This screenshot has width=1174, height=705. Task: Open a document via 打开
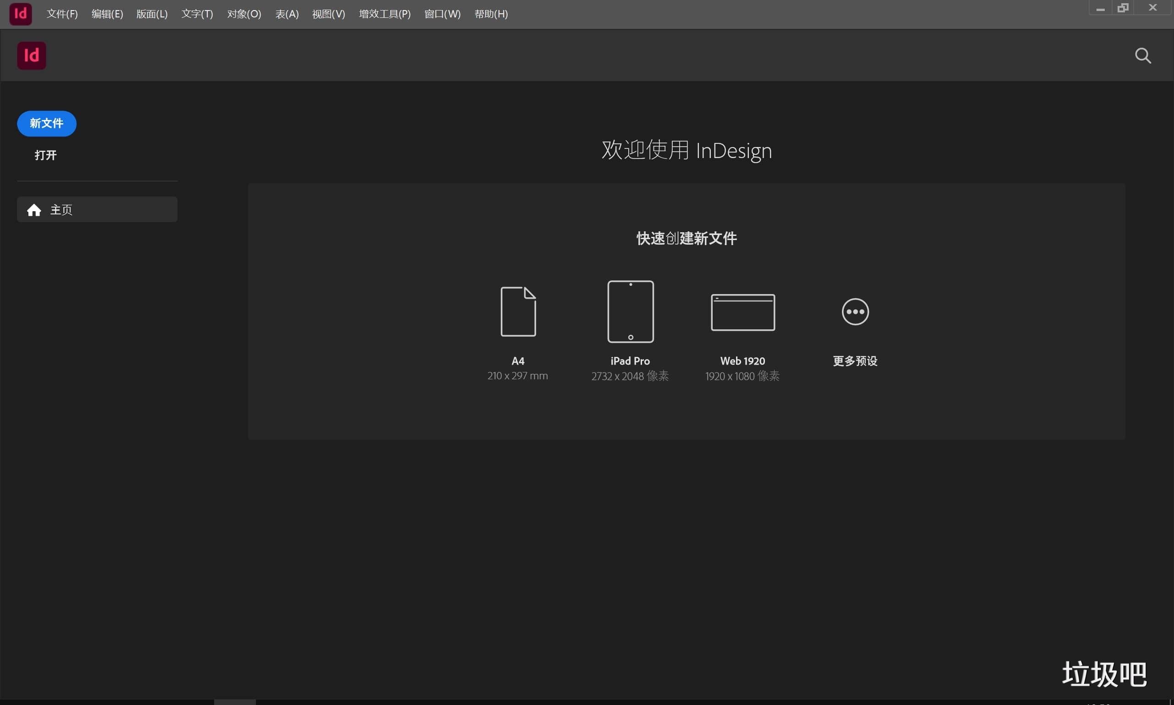45,155
